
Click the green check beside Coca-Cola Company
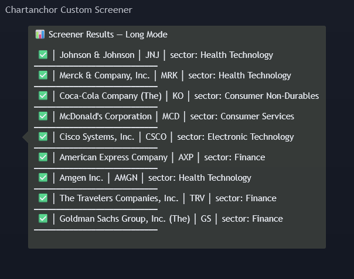(43, 96)
